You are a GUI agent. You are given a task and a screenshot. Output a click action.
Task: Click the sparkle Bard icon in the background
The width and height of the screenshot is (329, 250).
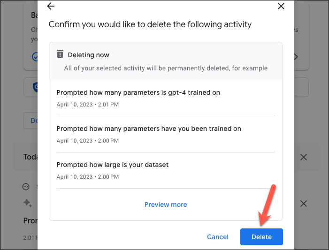click(x=28, y=203)
